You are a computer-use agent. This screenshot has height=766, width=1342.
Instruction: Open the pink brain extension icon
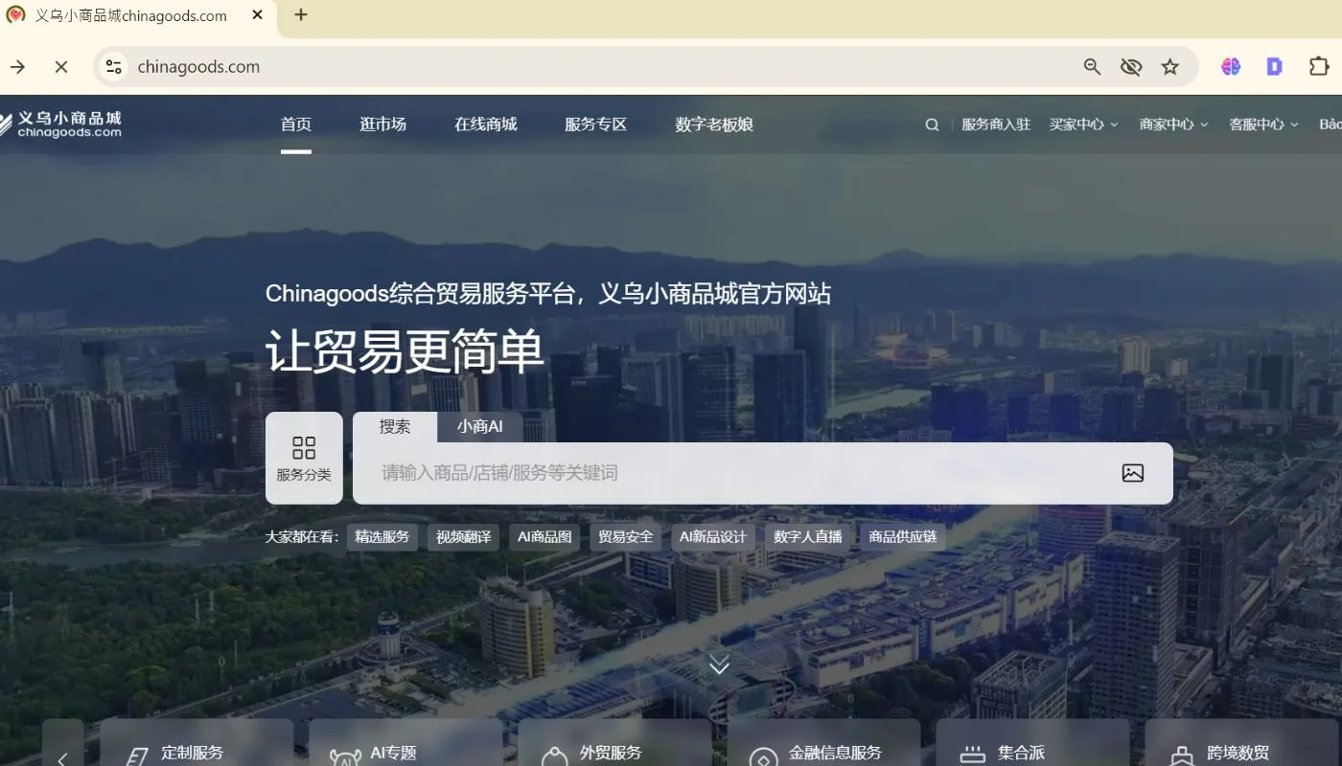1231,66
